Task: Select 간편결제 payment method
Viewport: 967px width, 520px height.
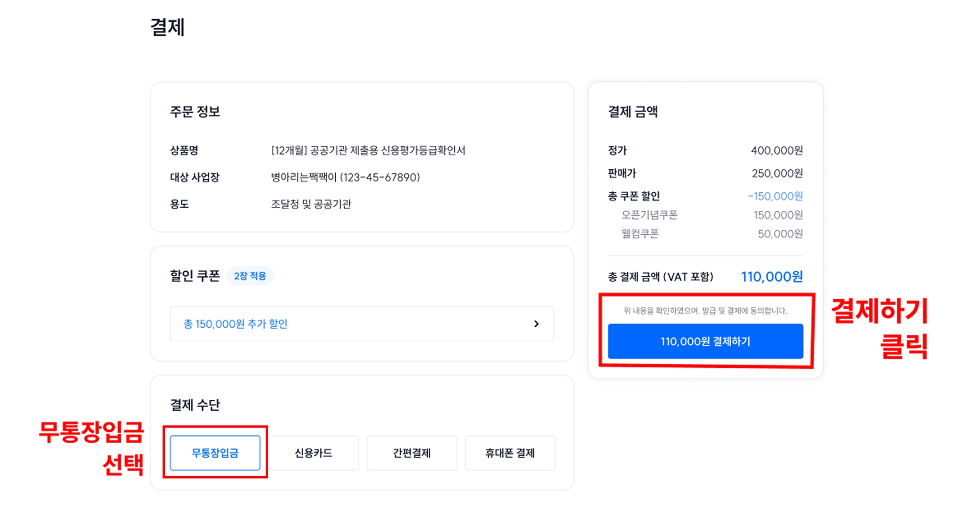Action: point(411,453)
